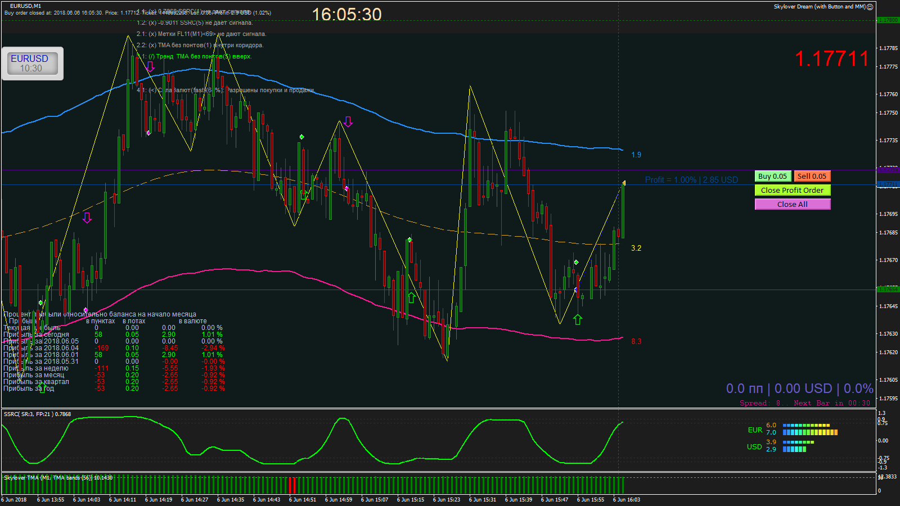Click the SSRC( SR:3, FP:21 ) indicator label
The width and height of the screenshot is (900, 506).
pos(38,414)
